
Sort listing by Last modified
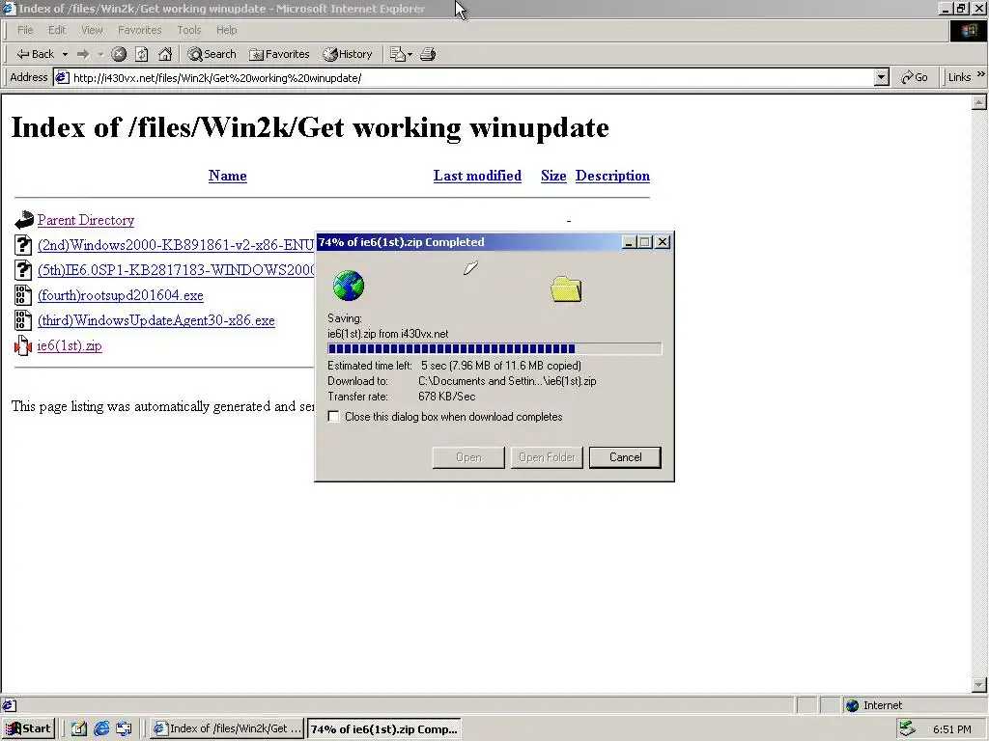click(x=477, y=176)
